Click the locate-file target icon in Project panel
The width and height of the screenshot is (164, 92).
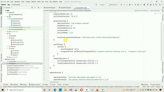pos(32,8)
